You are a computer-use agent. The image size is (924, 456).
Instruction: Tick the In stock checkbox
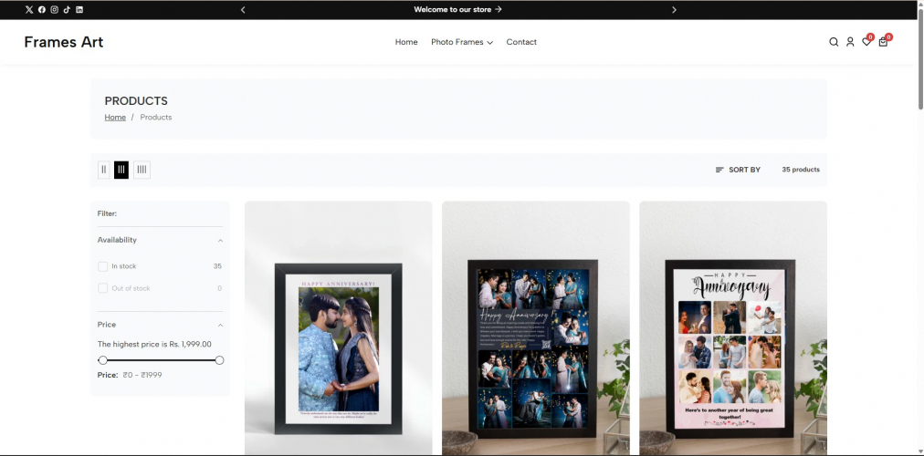(x=102, y=266)
